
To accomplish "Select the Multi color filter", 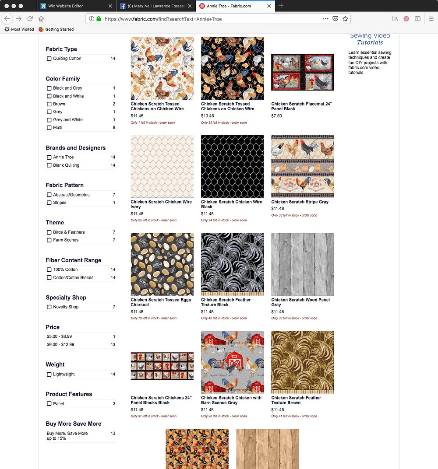I will click(x=49, y=128).
